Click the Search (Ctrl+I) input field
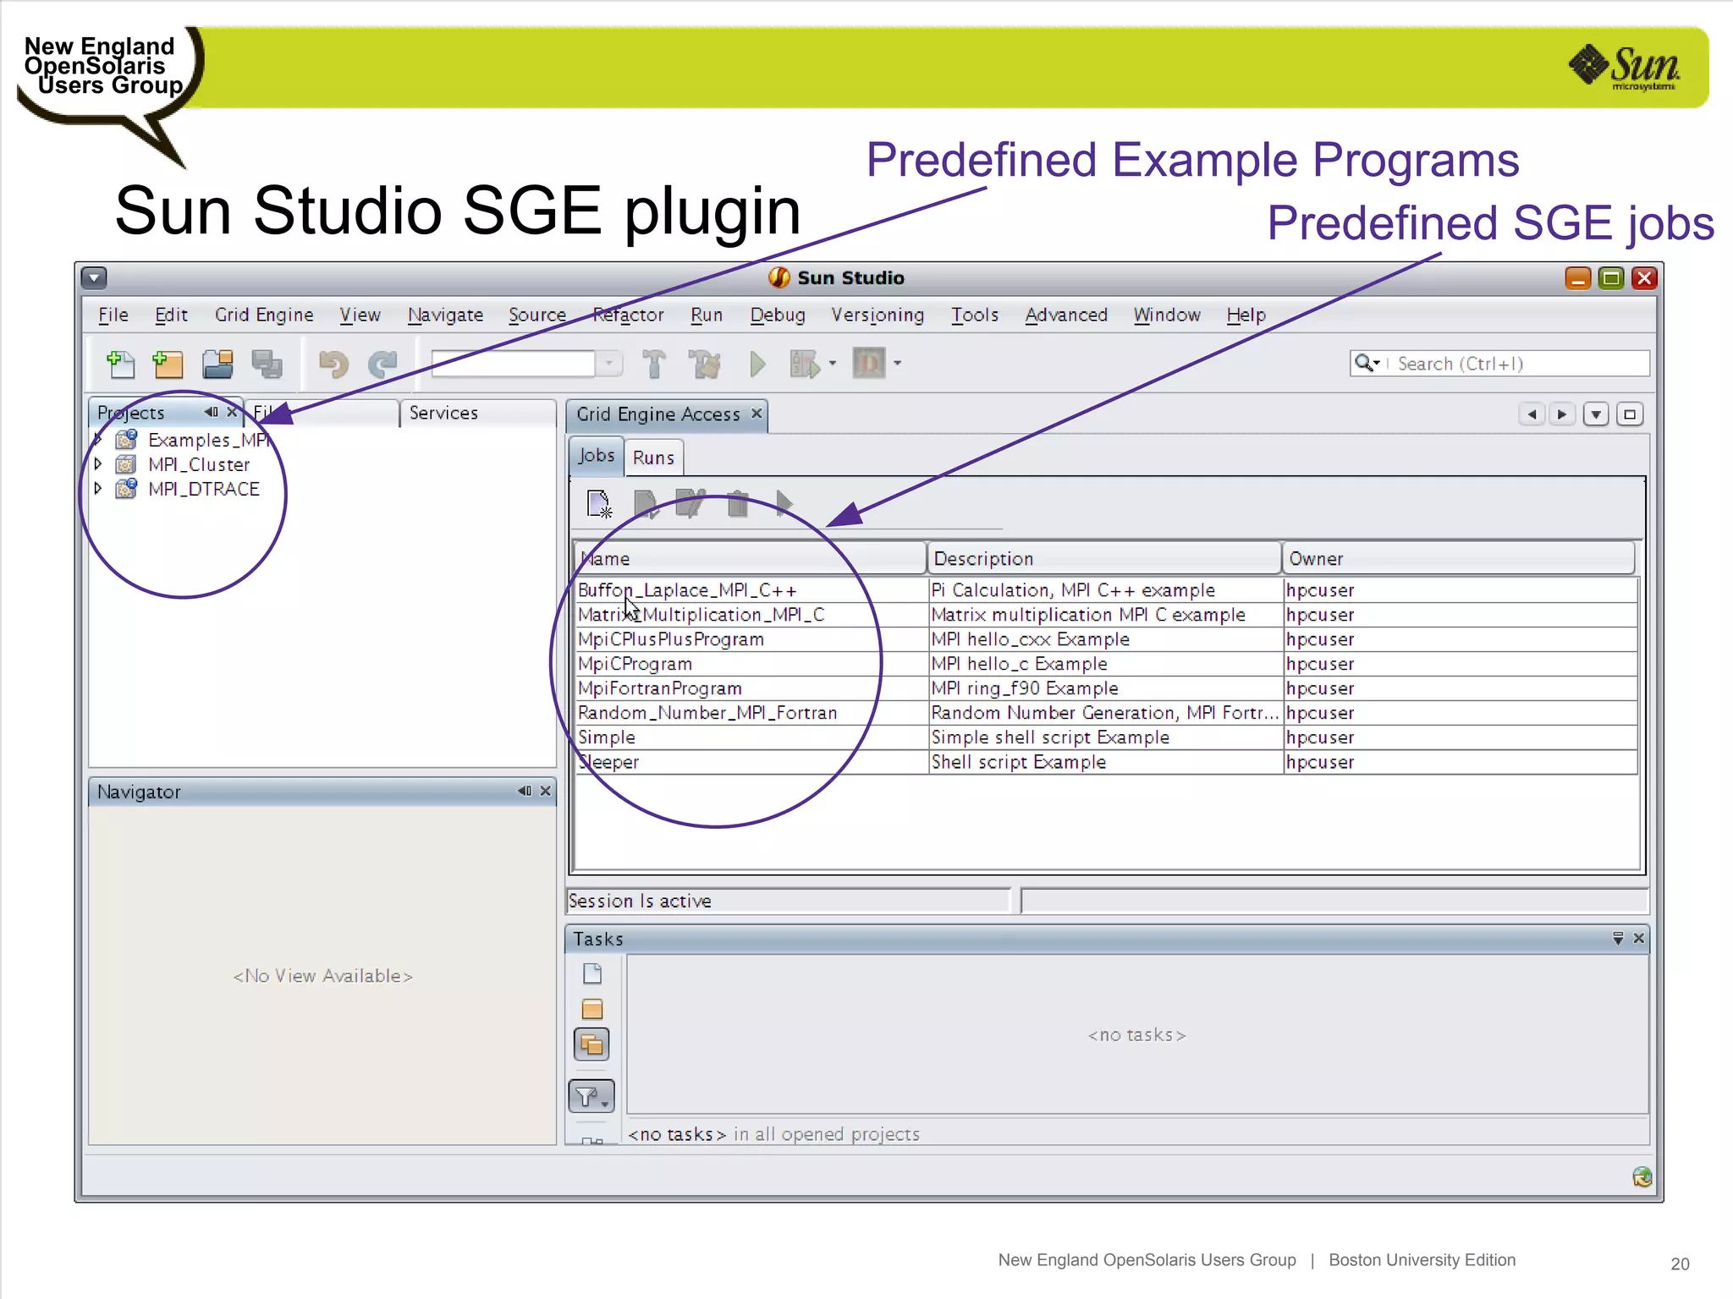This screenshot has width=1733, height=1299. [x=1520, y=364]
